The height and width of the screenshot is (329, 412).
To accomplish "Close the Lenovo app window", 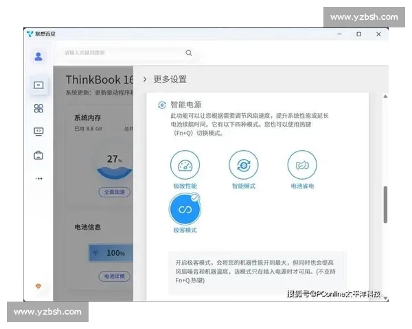I will pos(378,34).
